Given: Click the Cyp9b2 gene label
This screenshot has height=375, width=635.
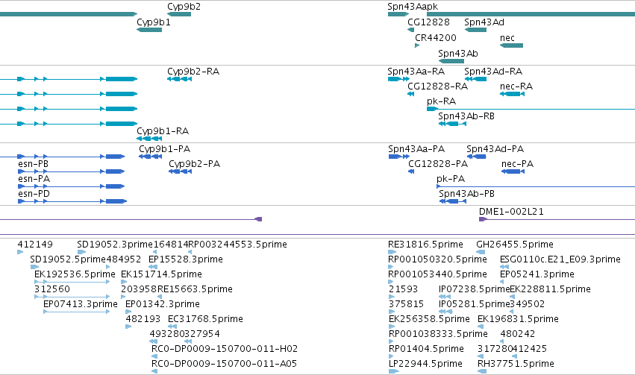Looking at the screenshot, I should [x=184, y=7].
